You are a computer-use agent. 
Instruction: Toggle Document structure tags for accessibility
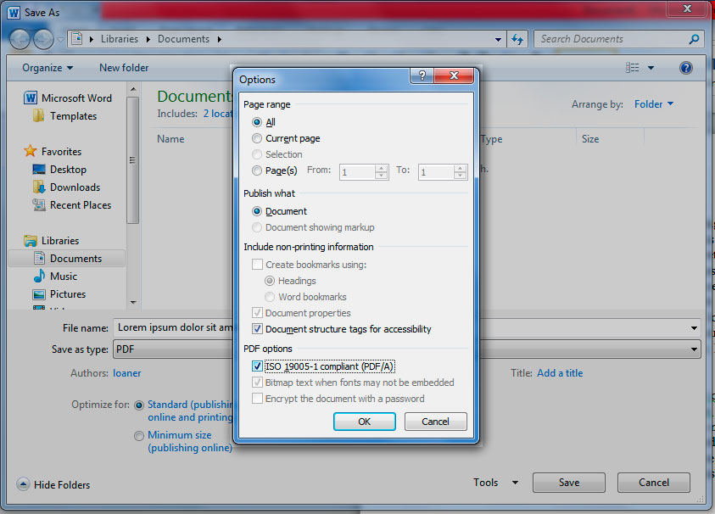[257, 329]
